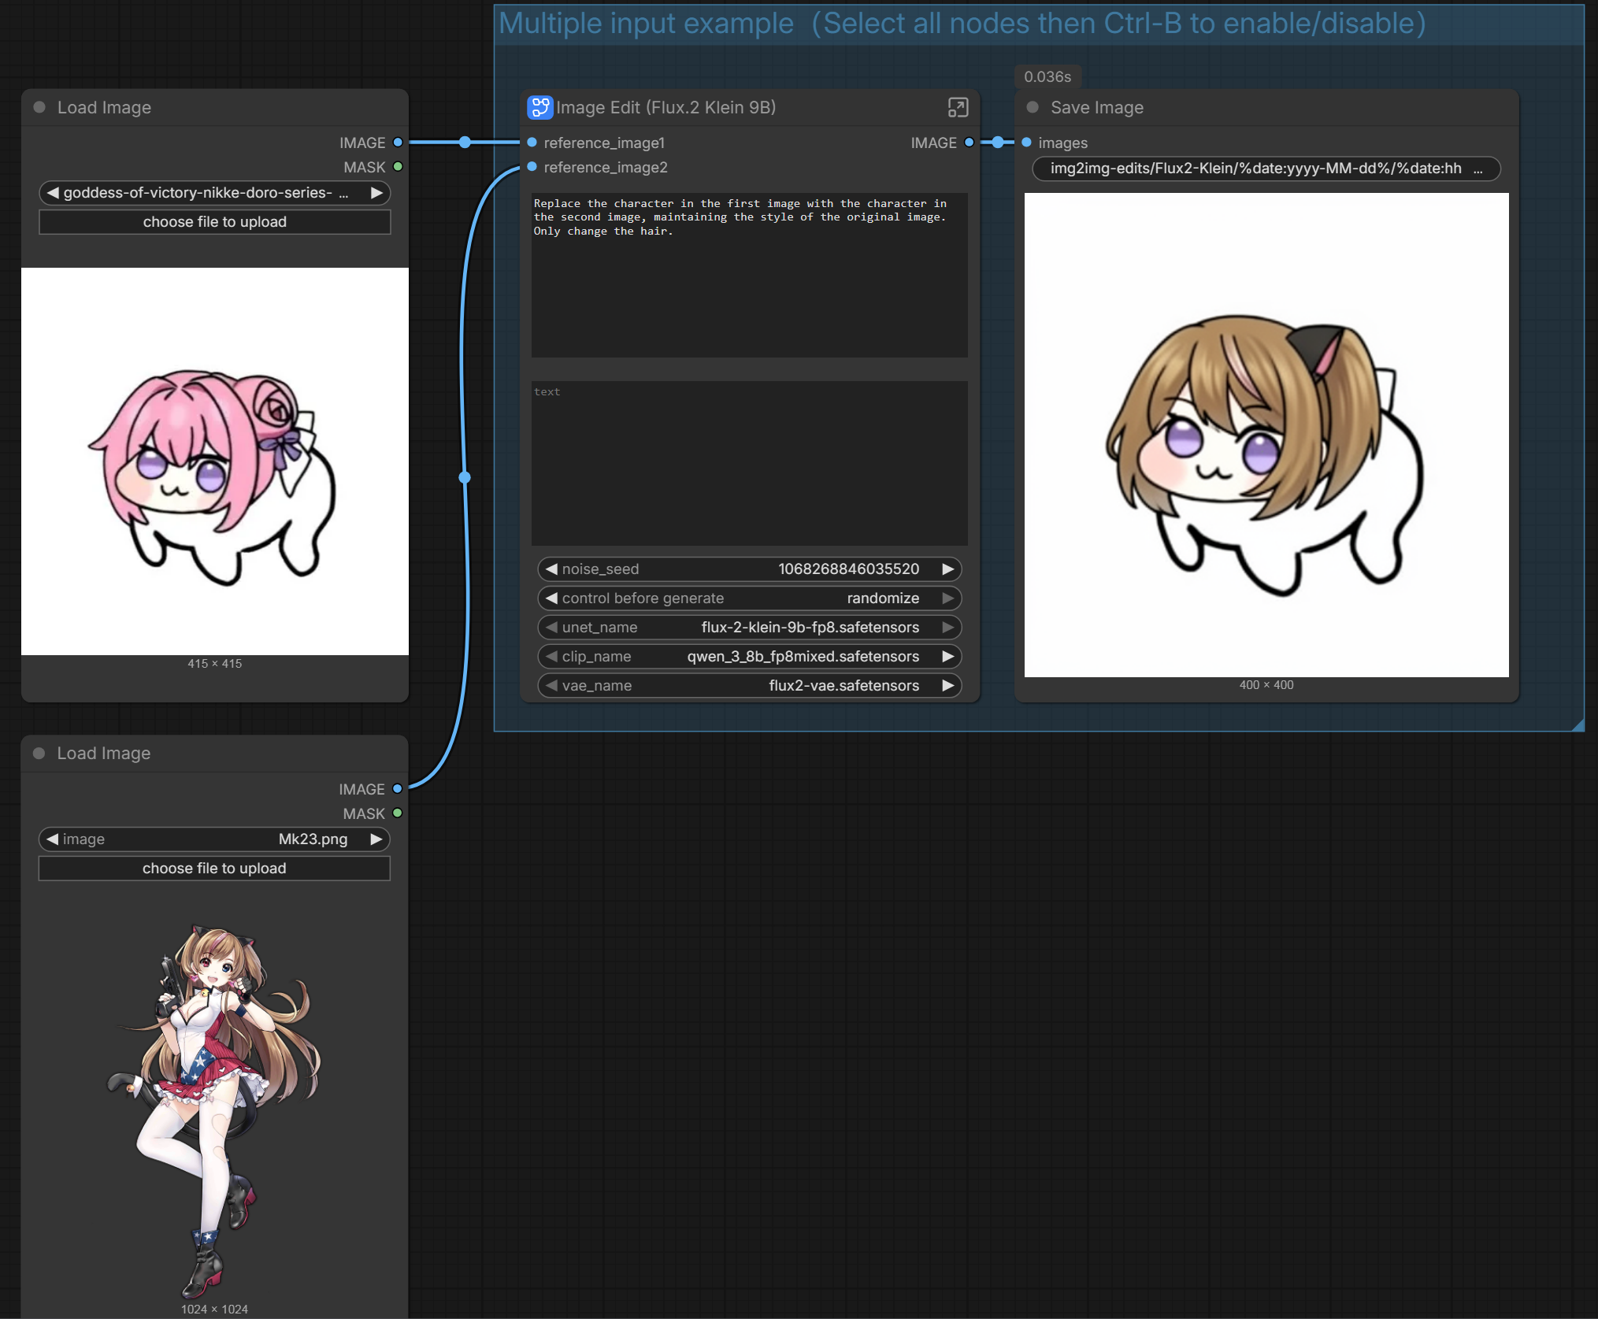Click choose file to upload in top node
Viewport: 1598px width, 1319px height.
coord(214,222)
